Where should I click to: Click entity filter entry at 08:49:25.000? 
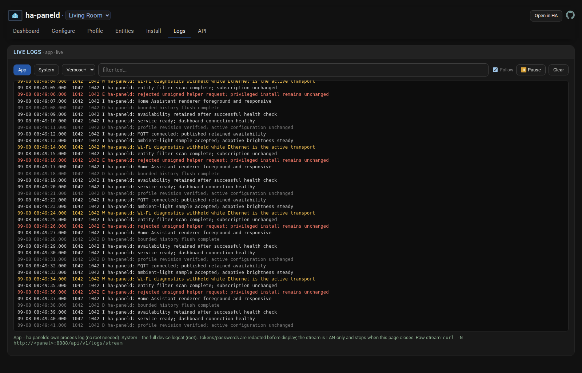point(147,220)
